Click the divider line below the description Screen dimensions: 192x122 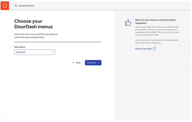(x=58, y=42)
